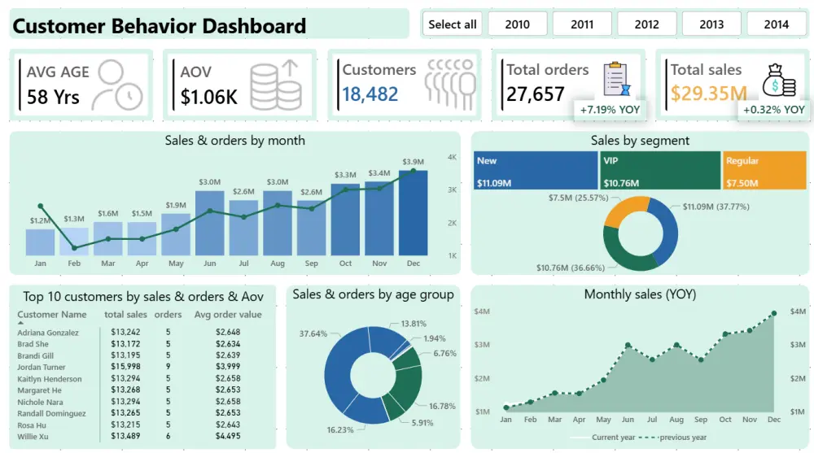The width and height of the screenshot is (814, 453).
Task: Click the 1.94% age group donut label
Action: coord(435,338)
